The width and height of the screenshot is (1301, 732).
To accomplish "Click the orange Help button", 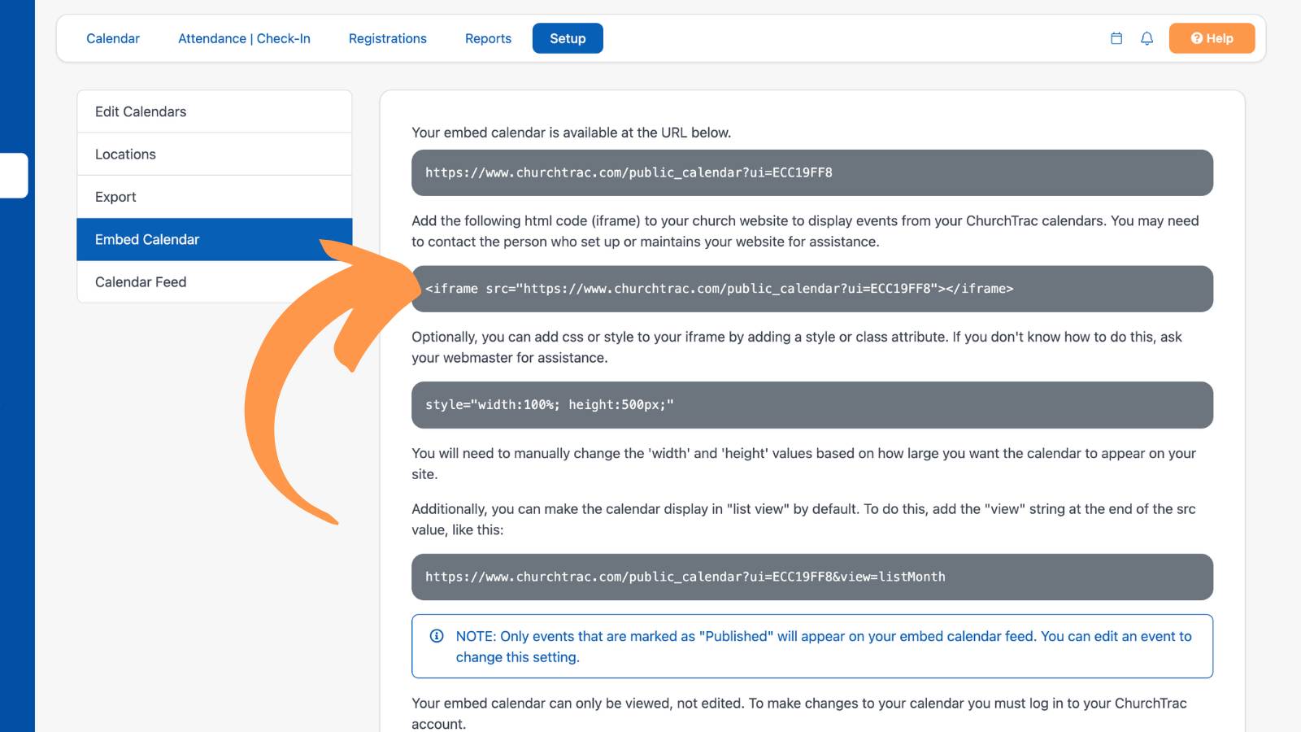I will coord(1212,38).
